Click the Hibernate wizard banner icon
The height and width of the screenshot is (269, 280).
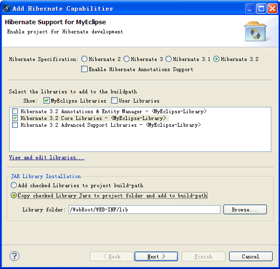click(x=255, y=31)
